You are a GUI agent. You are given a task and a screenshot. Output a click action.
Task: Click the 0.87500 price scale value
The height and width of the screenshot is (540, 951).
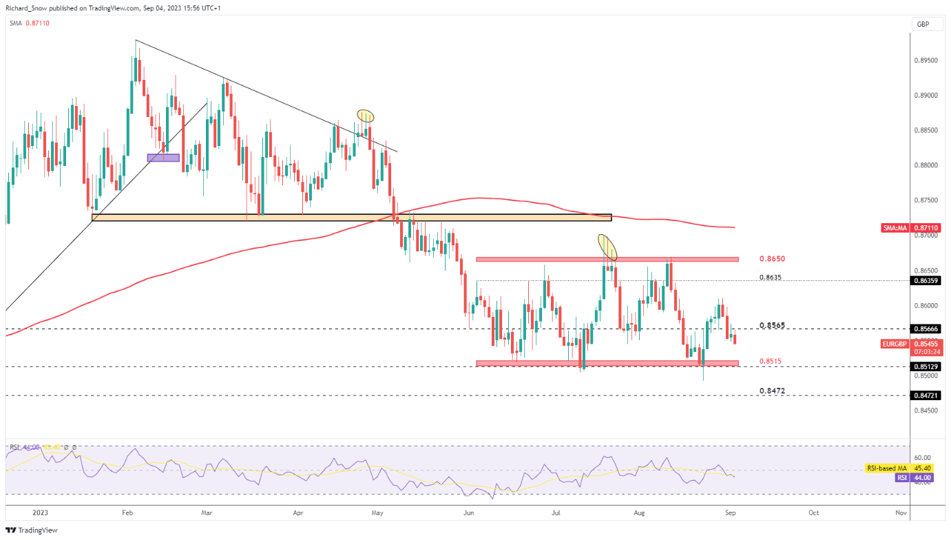pos(926,200)
